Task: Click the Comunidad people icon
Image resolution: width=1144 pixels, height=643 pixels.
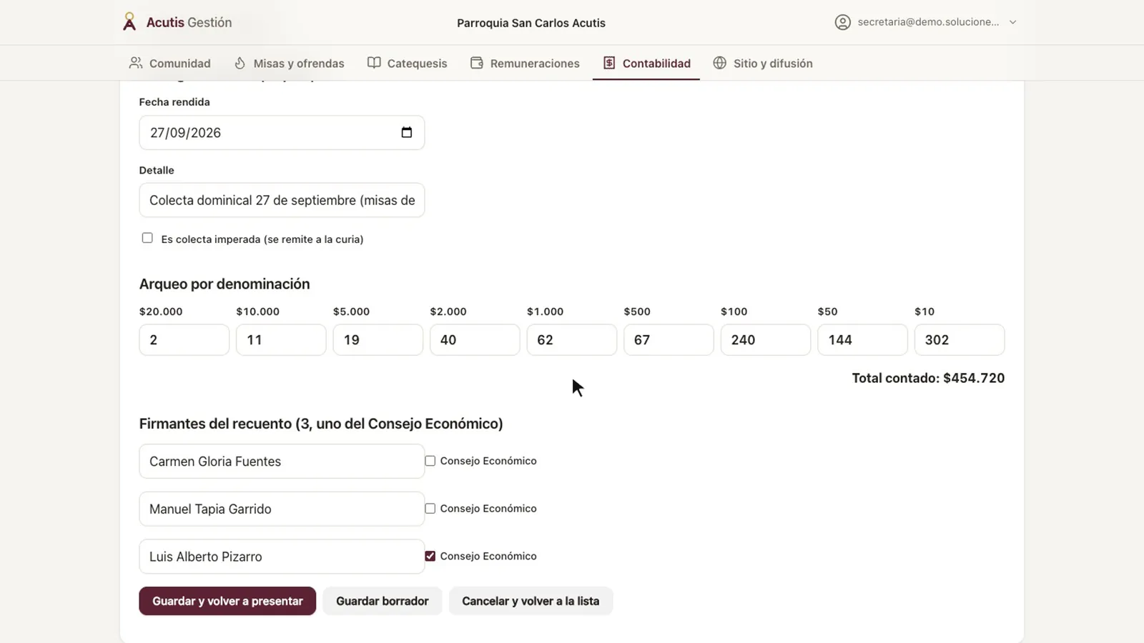Action: click(136, 63)
